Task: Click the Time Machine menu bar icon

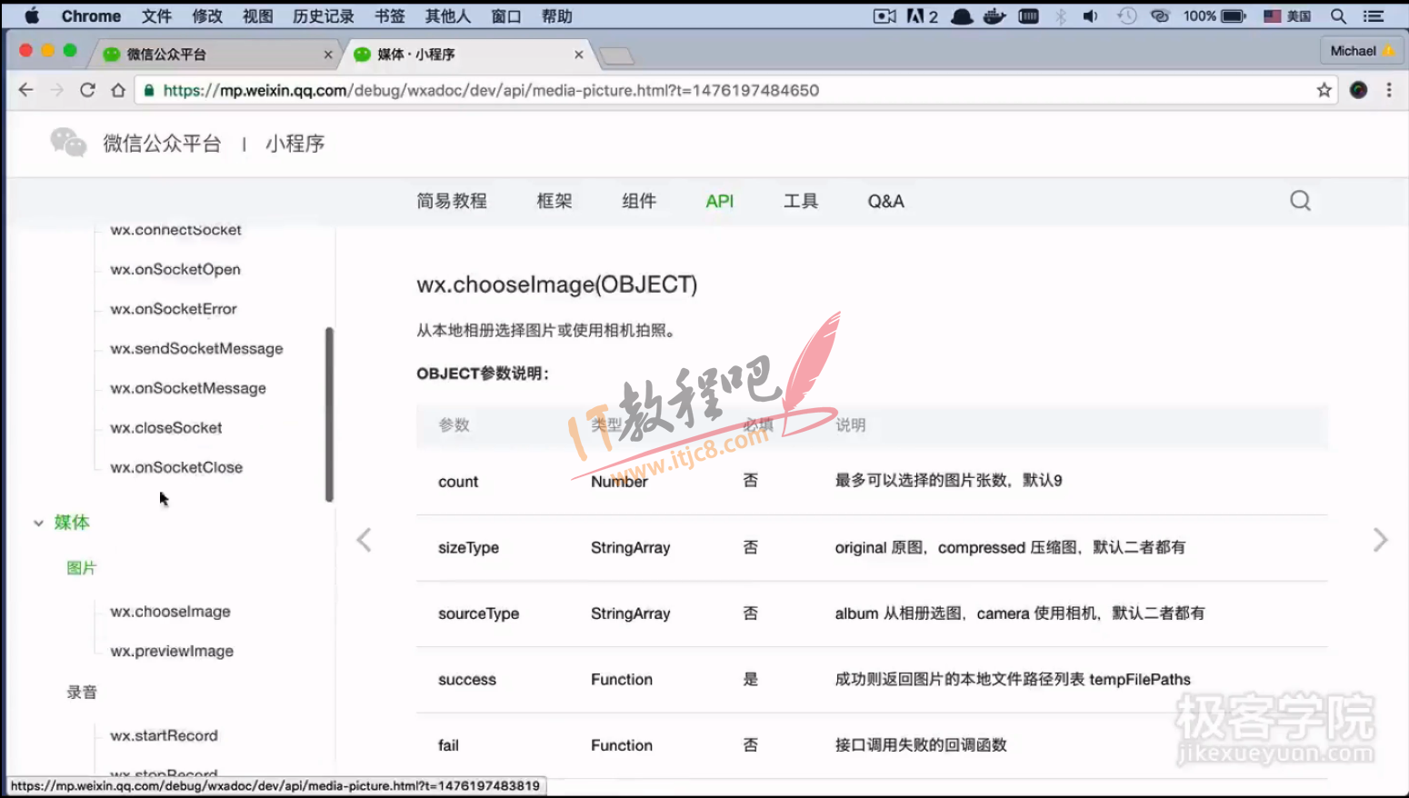Action: coord(1127,16)
